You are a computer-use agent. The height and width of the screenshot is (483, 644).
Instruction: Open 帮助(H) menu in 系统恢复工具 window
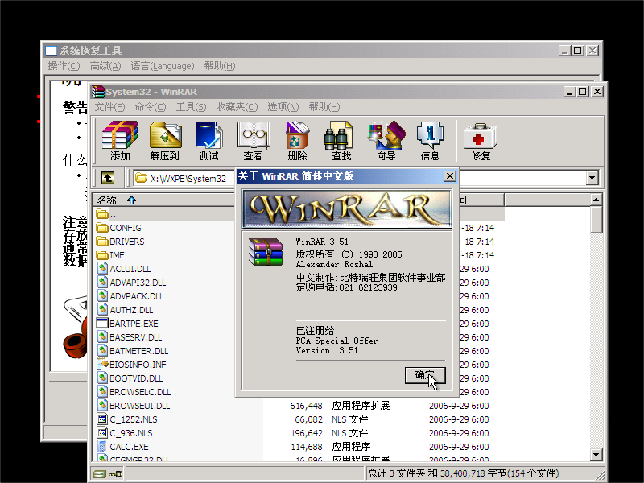pos(220,66)
